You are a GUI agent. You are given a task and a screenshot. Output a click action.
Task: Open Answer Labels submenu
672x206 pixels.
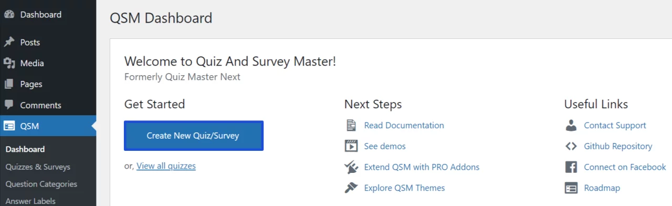point(30,201)
